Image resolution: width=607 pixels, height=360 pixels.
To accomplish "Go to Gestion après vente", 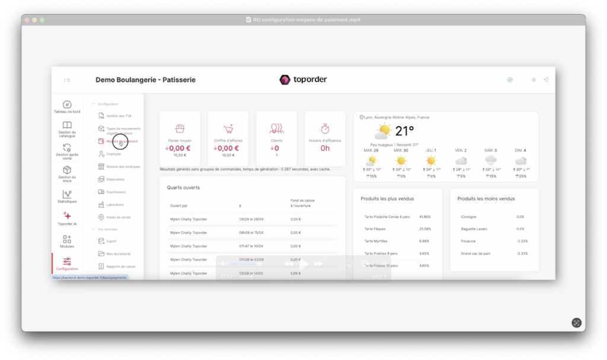I will pos(67,152).
